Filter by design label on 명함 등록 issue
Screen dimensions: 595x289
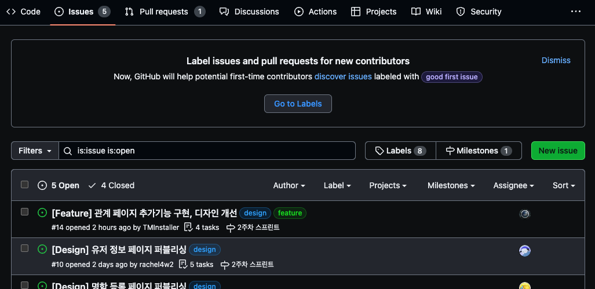[205, 285]
